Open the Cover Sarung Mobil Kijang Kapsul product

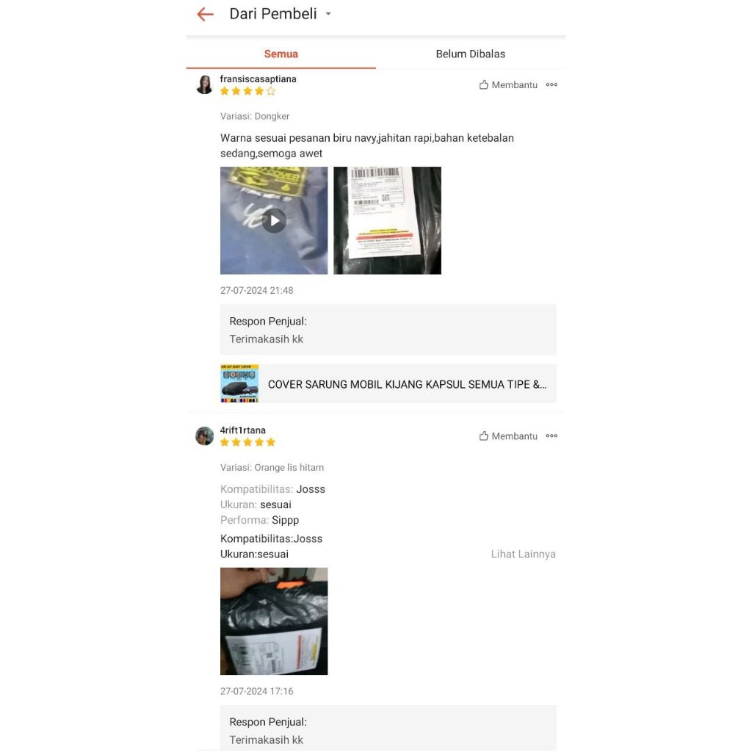pos(388,383)
